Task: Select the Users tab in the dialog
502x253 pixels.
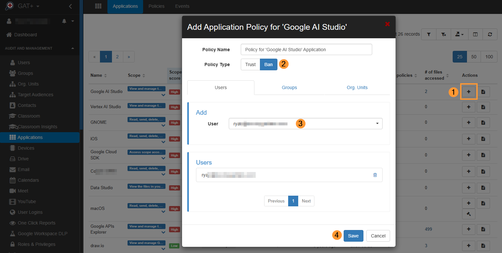Action: click(221, 87)
